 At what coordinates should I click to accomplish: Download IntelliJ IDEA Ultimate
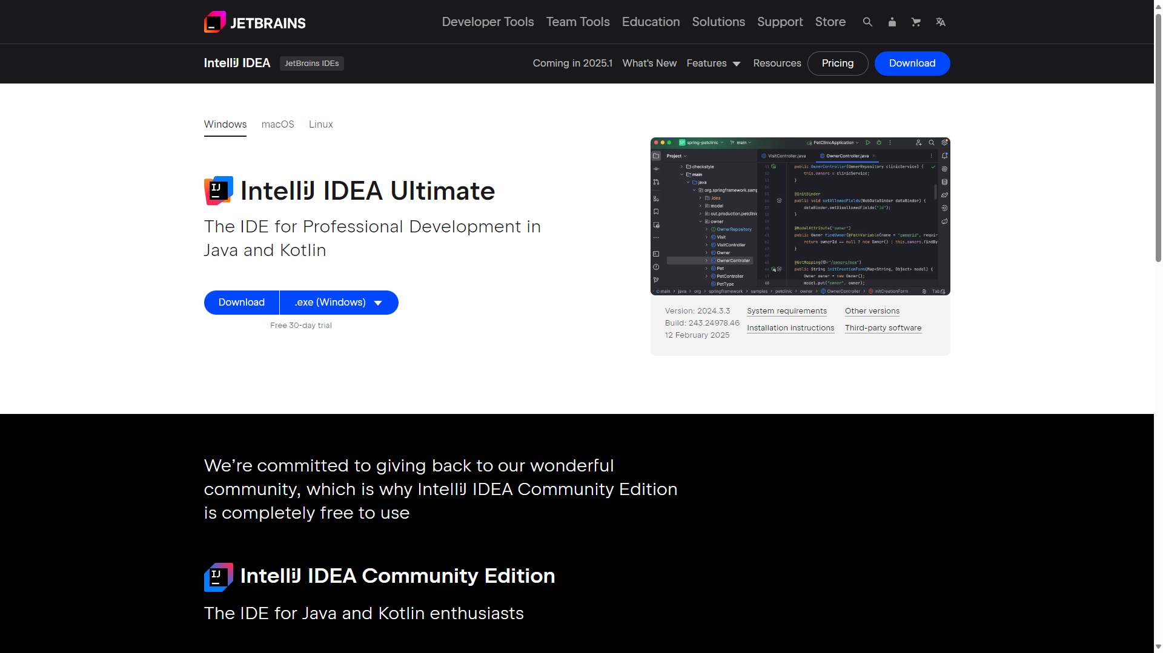coord(241,303)
